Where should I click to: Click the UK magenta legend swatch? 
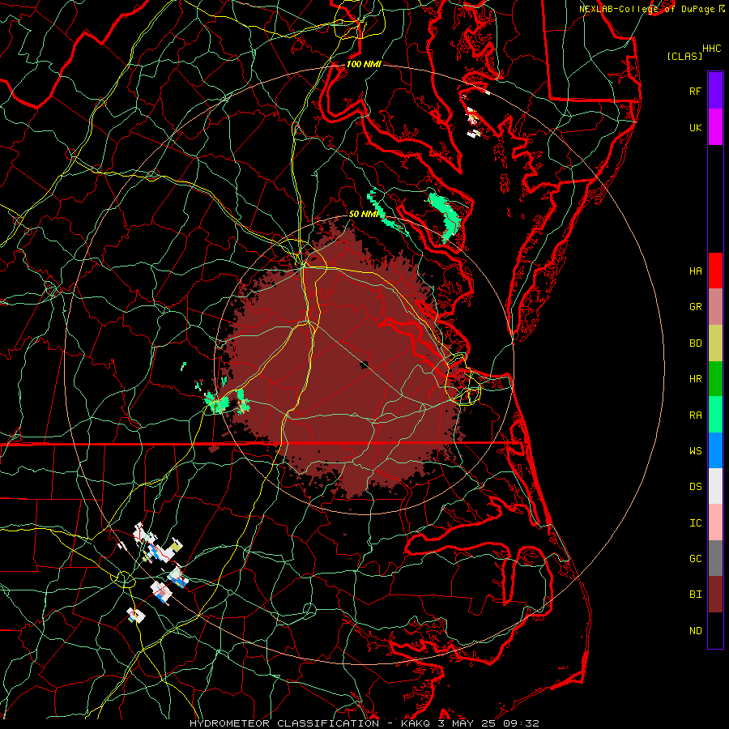(x=715, y=127)
